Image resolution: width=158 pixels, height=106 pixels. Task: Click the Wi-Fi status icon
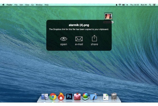coord(120,5)
